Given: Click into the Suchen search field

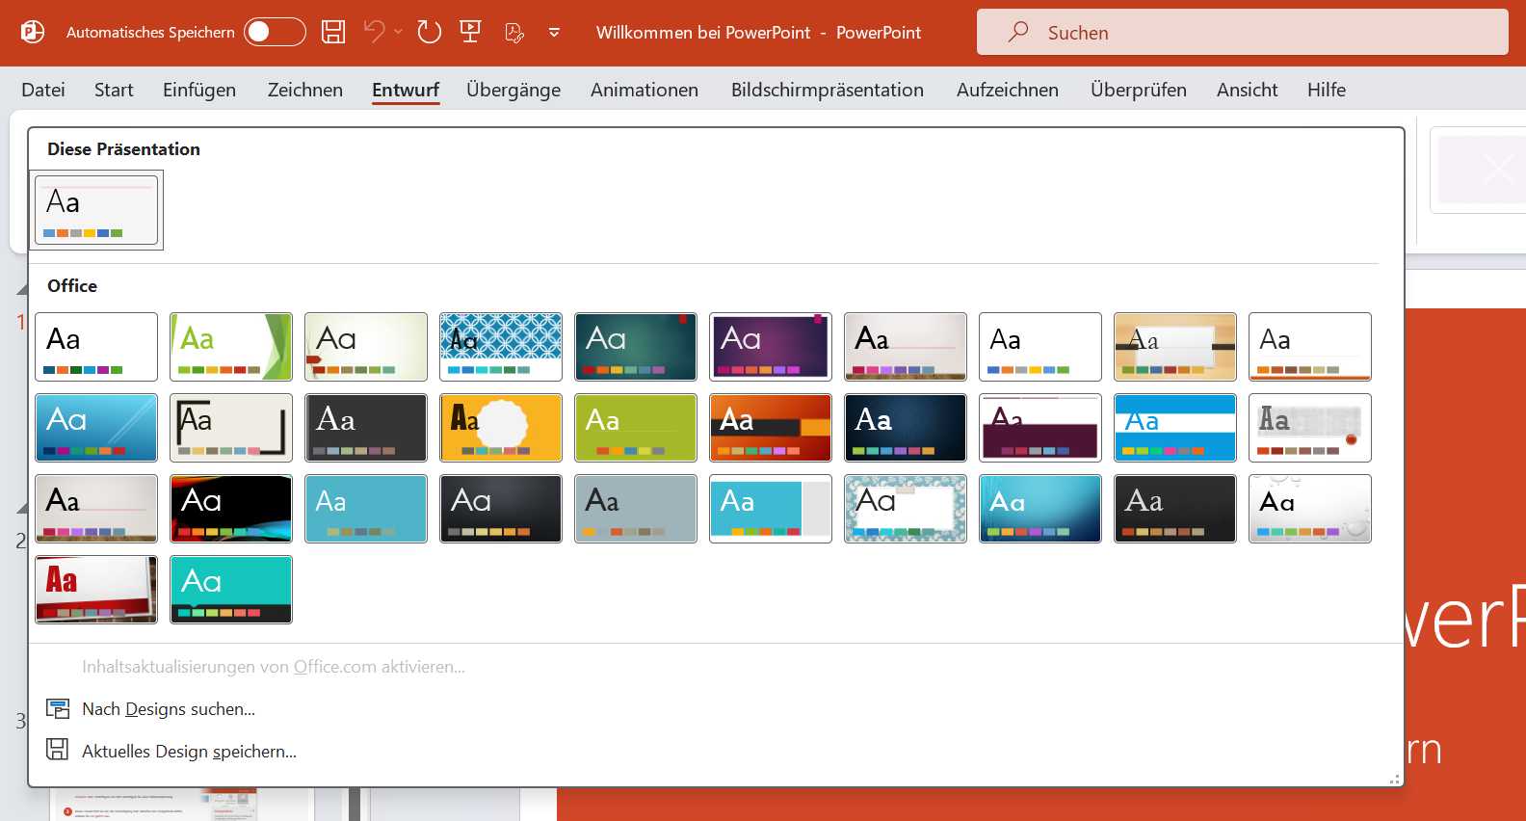Looking at the screenshot, I should point(1243,32).
